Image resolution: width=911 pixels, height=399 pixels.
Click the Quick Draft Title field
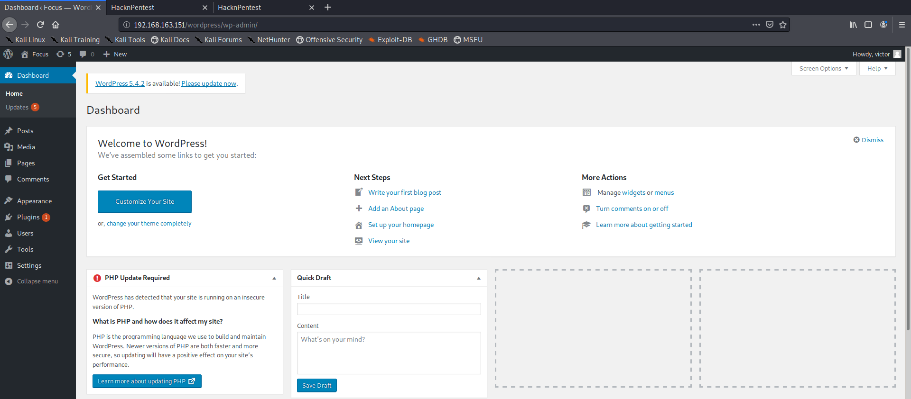click(x=389, y=309)
